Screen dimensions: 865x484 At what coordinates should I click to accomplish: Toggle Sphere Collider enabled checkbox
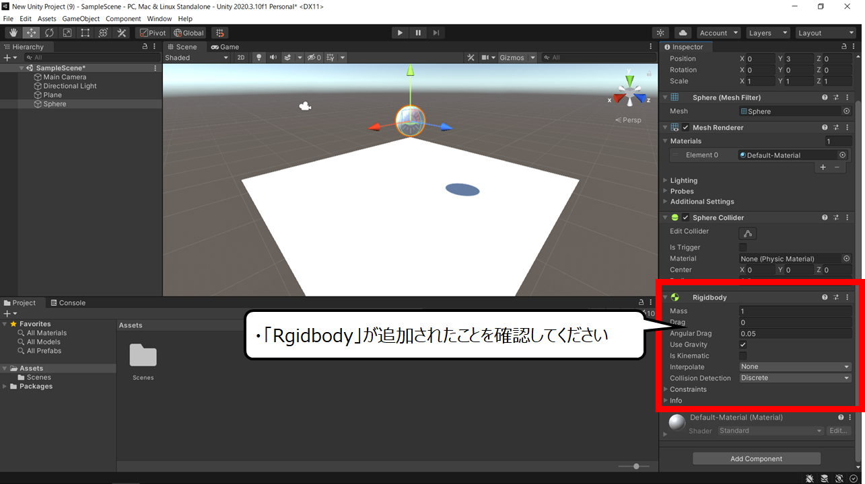click(x=686, y=218)
